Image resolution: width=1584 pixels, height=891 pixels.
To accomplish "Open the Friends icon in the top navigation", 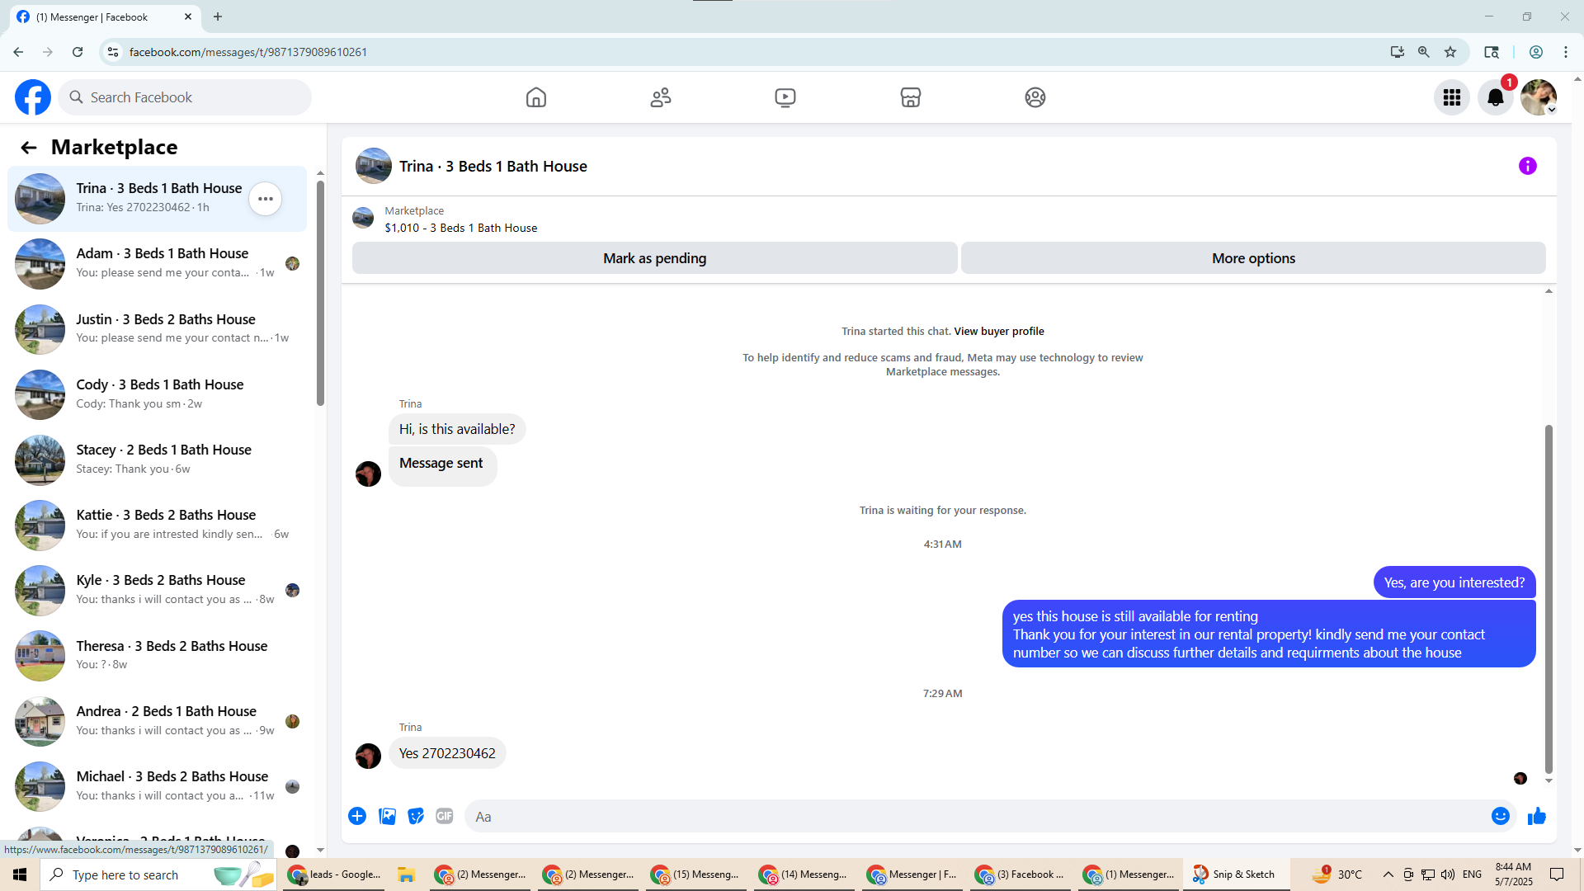I will click(660, 97).
